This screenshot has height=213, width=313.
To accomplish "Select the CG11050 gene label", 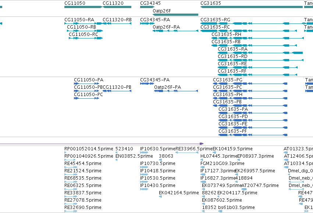I will [75, 3].
